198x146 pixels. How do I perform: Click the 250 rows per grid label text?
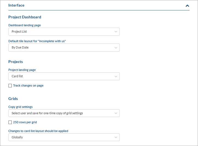point(25,122)
